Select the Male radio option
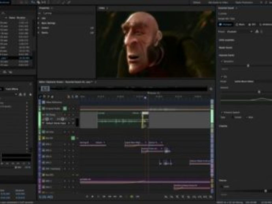 point(247,117)
